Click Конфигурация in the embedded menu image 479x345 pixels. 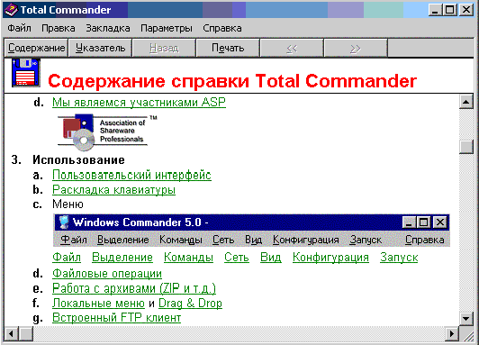pyautogui.click(x=306, y=240)
